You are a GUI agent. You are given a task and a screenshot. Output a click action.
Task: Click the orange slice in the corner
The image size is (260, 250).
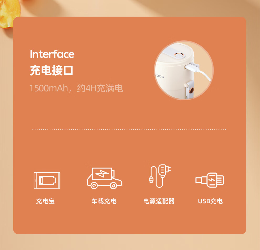point(10,14)
